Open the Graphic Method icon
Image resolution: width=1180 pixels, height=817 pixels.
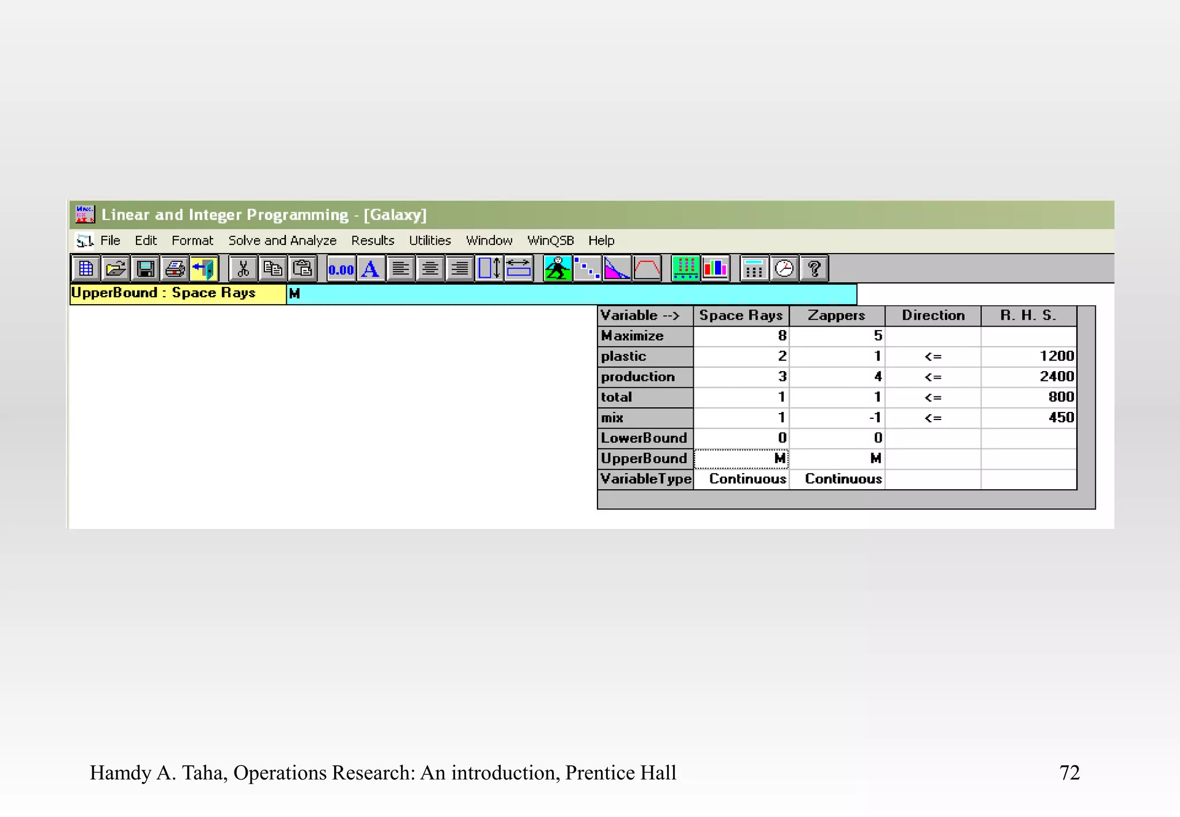[x=617, y=268]
